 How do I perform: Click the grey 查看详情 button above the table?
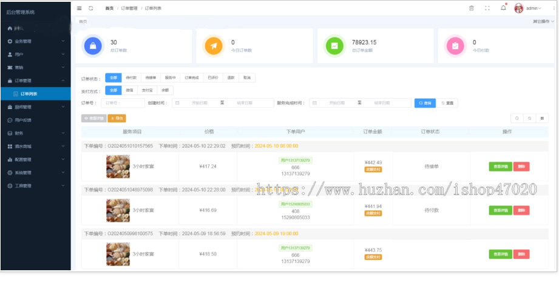tap(93, 118)
